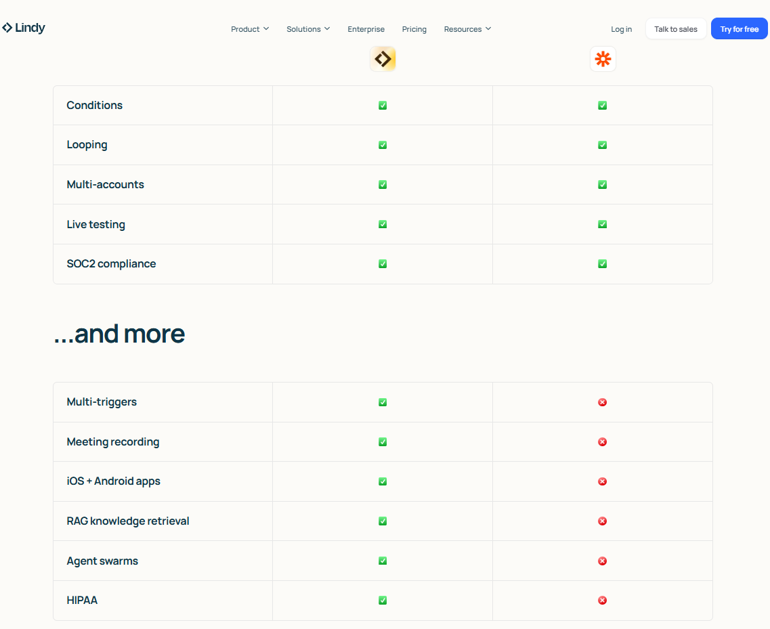Click the Conditions row label
The height and width of the screenshot is (629, 770).
coord(94,105)
